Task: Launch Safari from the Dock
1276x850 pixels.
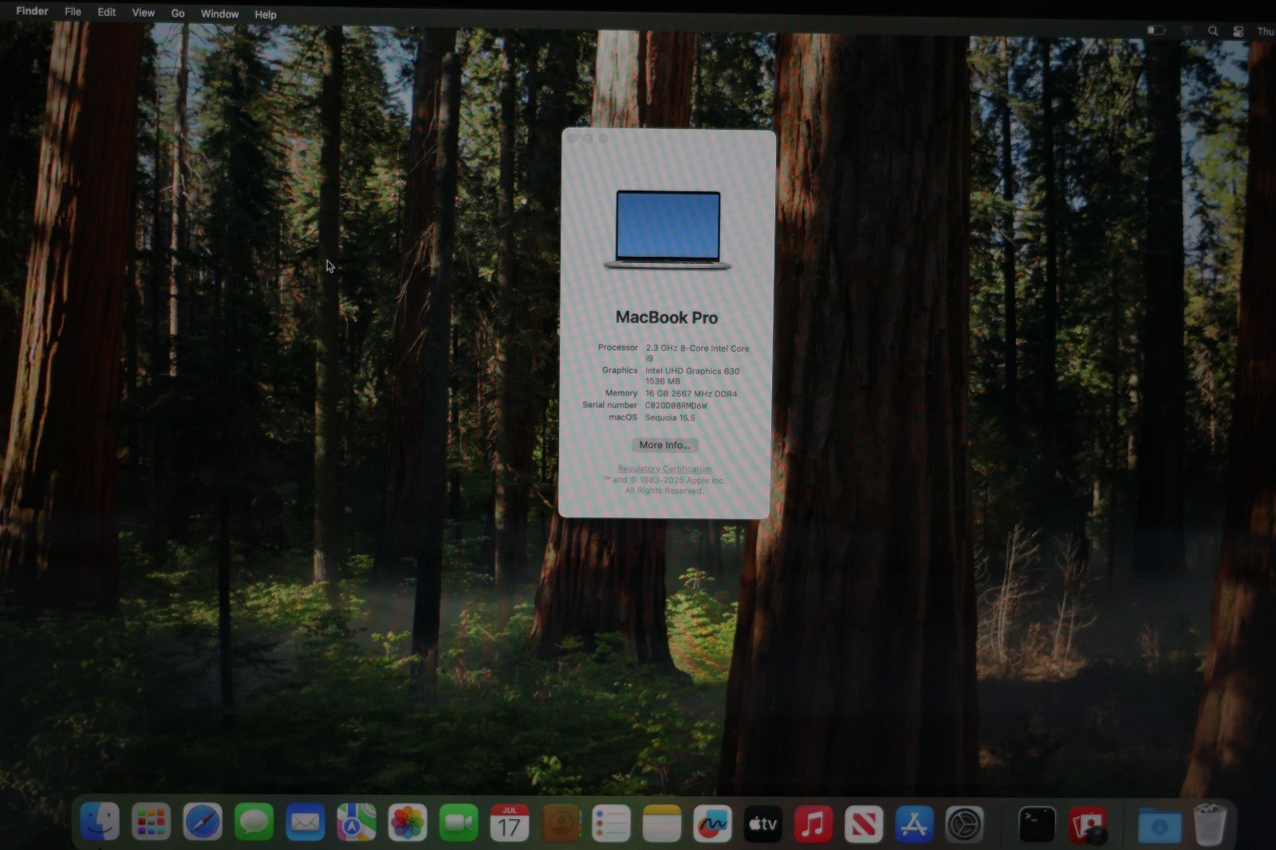Action: pos(203,822)
